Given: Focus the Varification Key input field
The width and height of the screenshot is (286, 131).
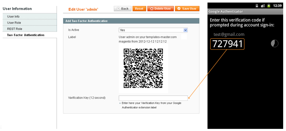Looking at the screenshot, I should 153,98.
